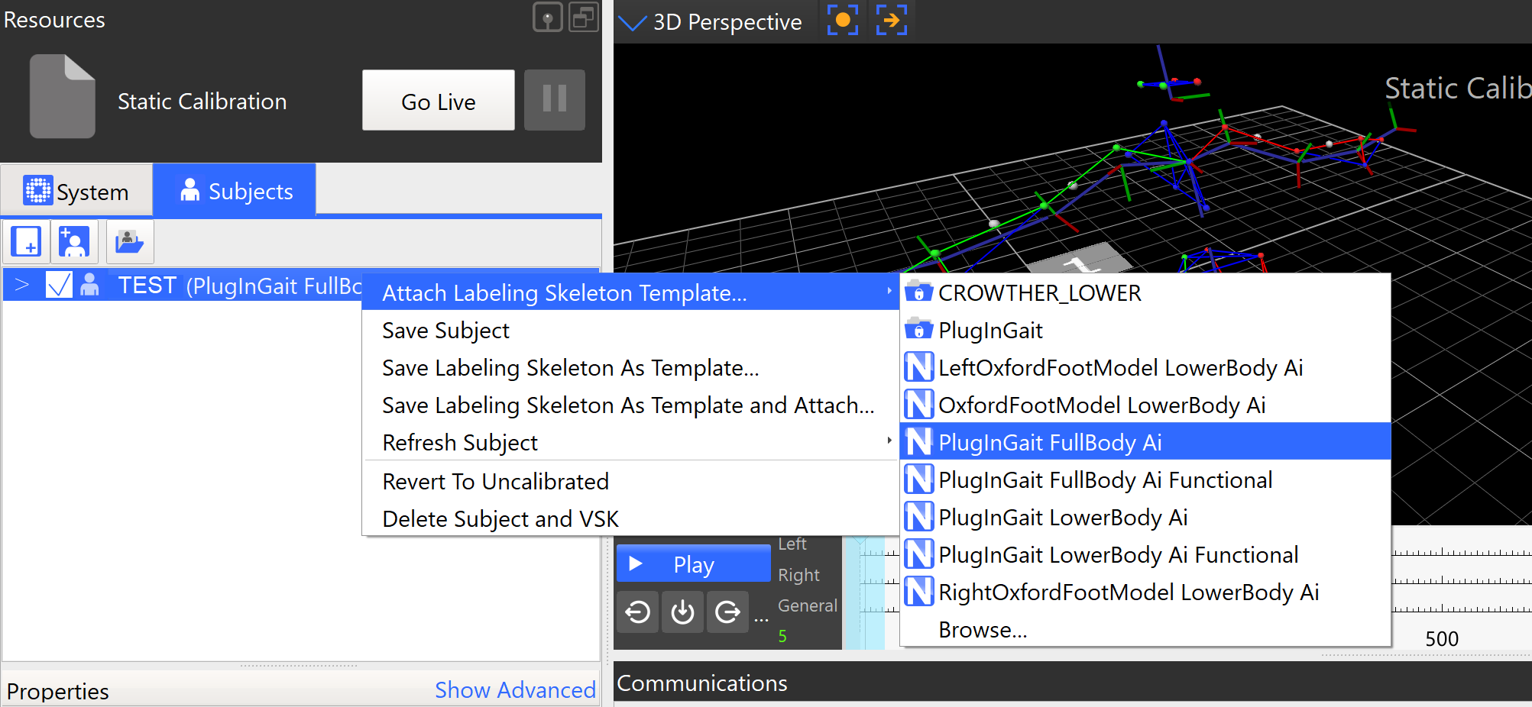1532x707 pixels.
Task: Click the power-style event icon
Action: (x=682, y=612)
